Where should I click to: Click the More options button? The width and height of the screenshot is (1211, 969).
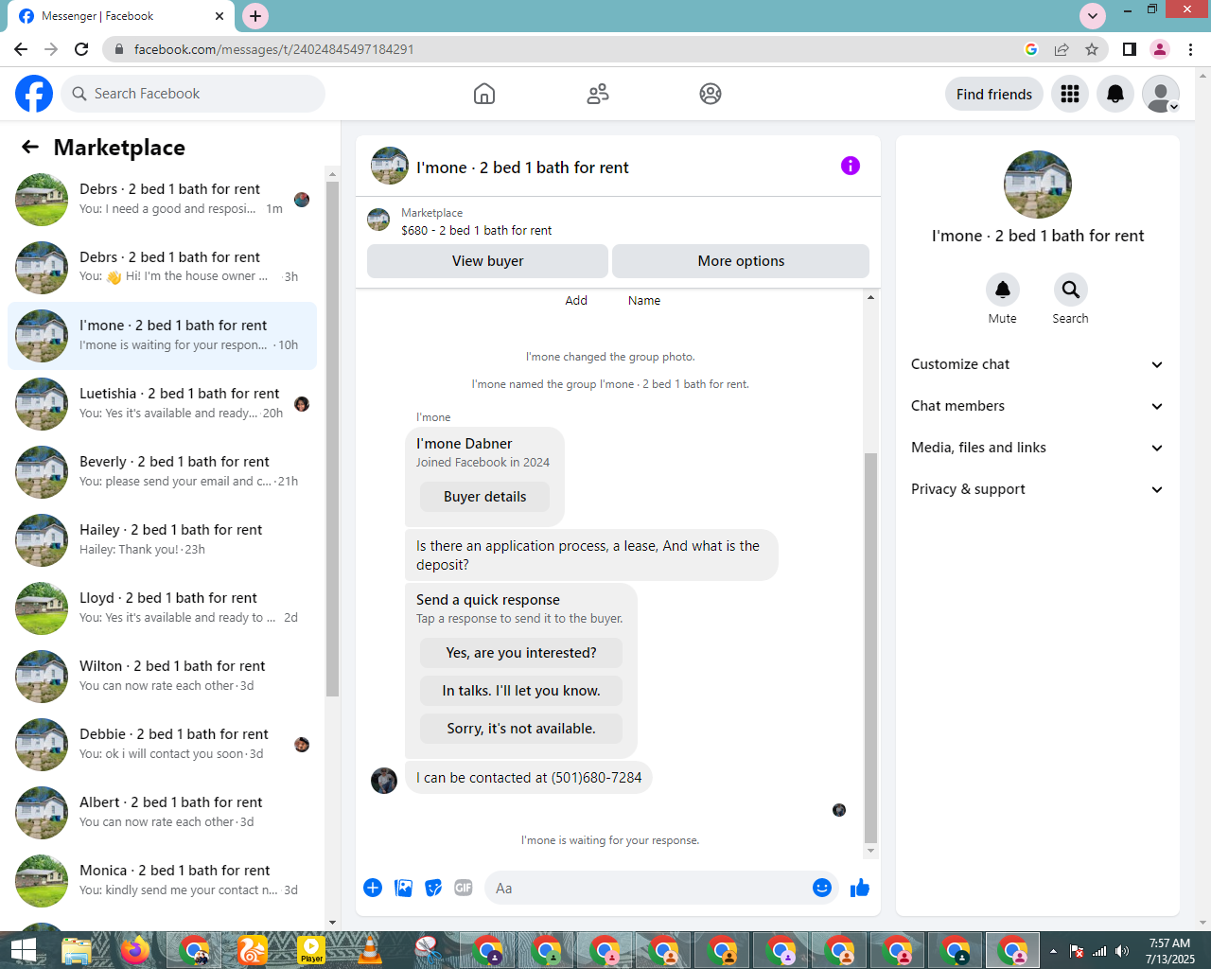pos(741,261)
